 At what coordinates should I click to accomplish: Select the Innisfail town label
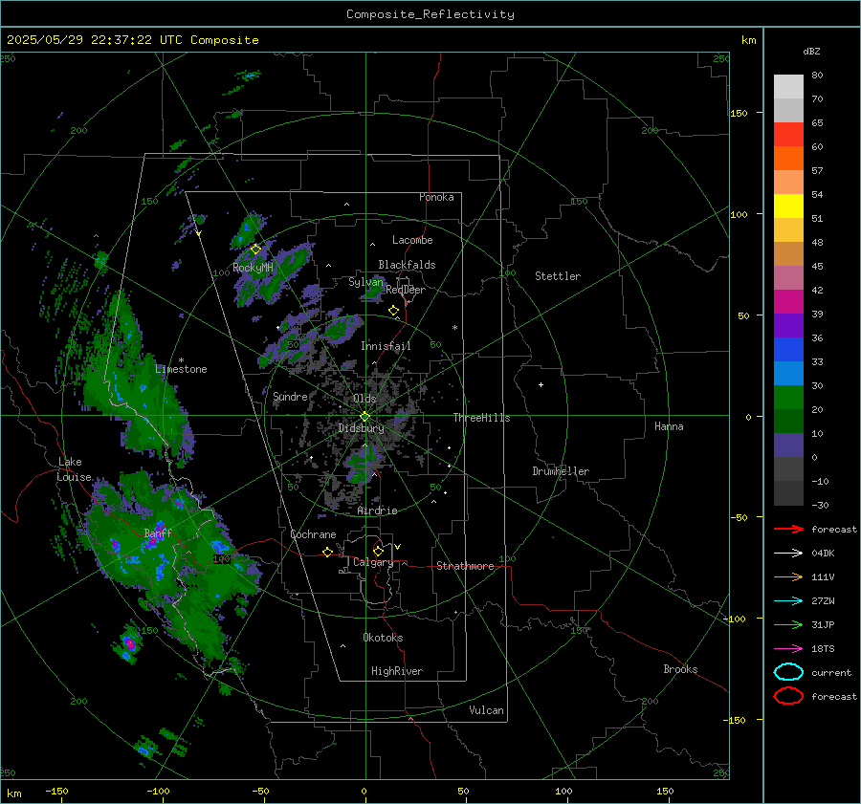(x=386, y=346)
